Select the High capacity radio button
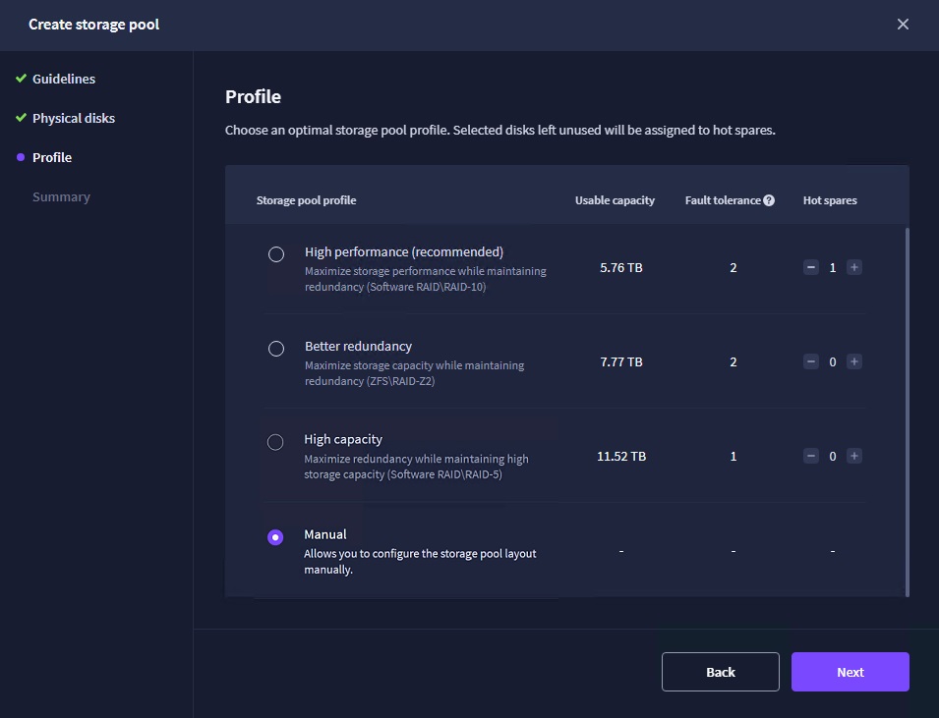This screenshot has width=939, height=718. pyautogui.click(x=275, y=442)
